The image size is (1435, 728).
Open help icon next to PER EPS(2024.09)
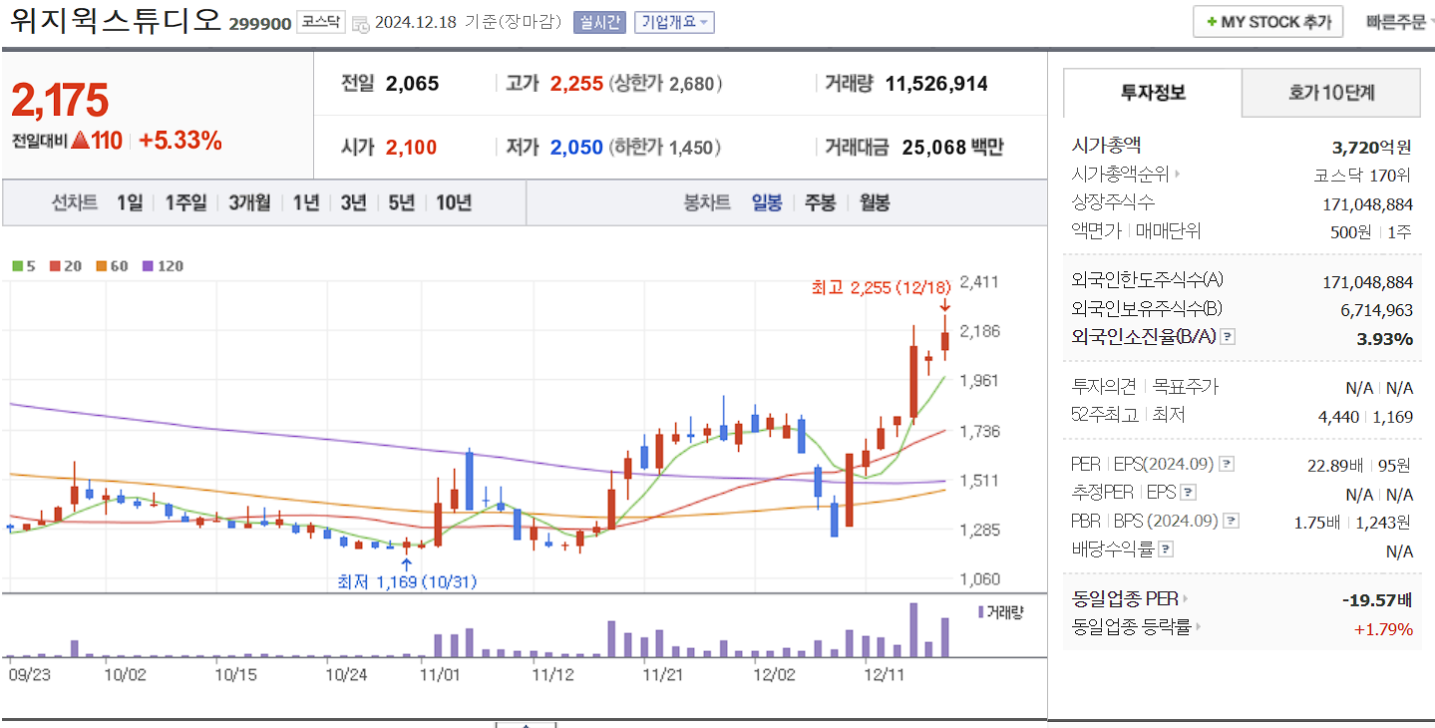1227,465
